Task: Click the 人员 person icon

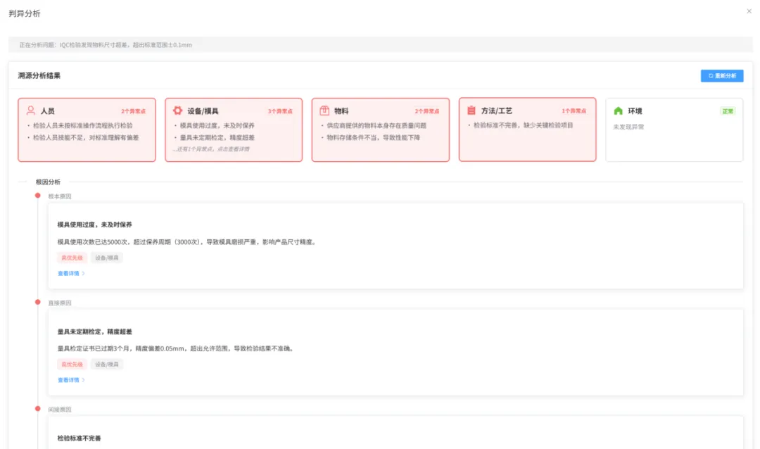Action: [31, 110]
